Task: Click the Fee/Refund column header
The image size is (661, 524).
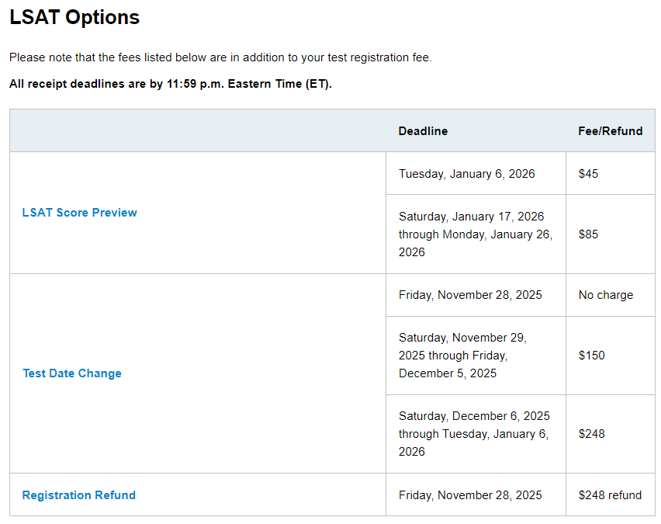Action: 610,131
